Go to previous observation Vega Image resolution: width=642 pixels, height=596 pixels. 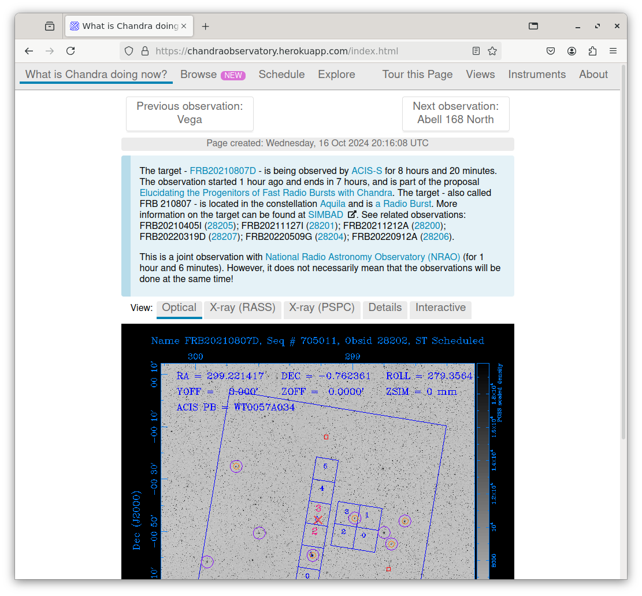[190, 113]
